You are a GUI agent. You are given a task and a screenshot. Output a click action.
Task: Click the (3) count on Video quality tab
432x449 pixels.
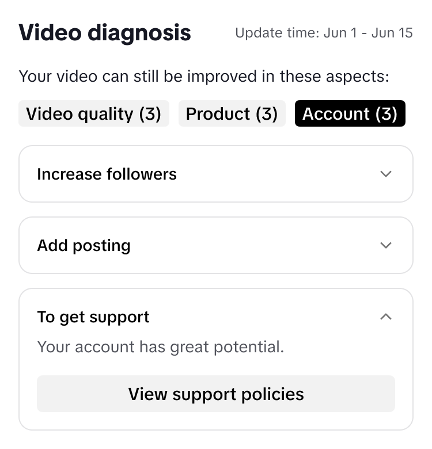(x=150, y=114)
